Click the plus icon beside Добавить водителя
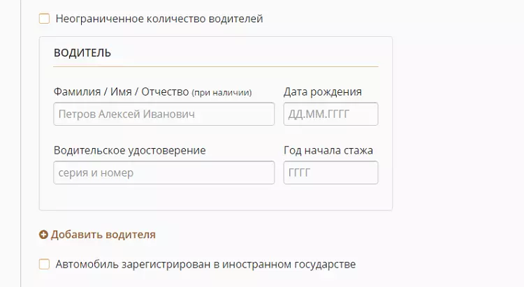This screenshot has height=287, width=524. pos(43,235)
